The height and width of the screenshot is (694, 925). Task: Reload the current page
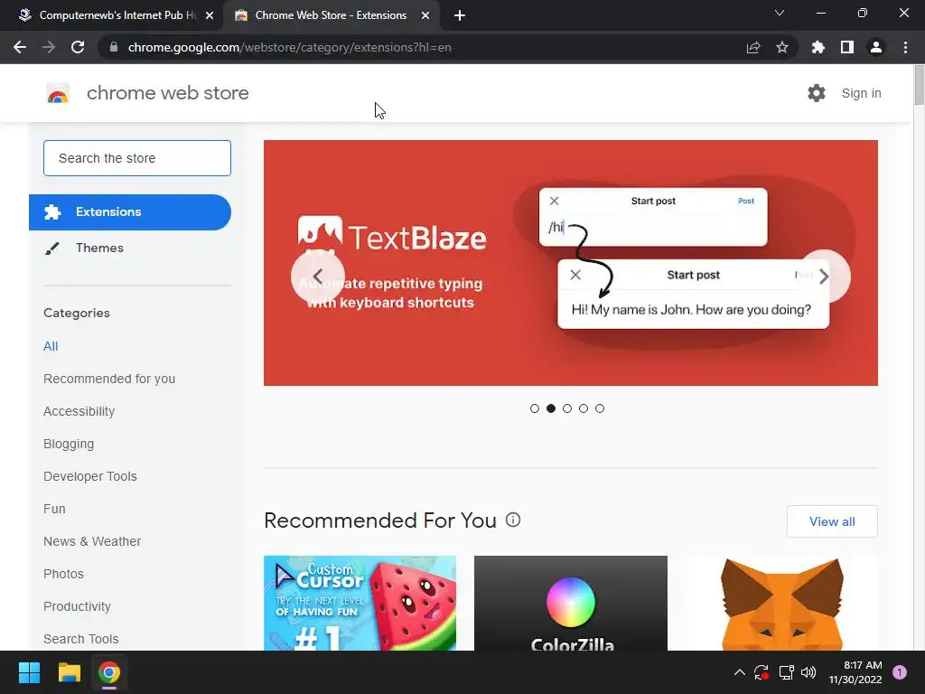tap(78, 47)
